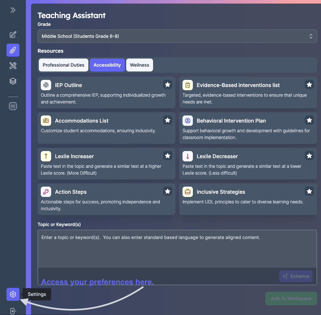Select the Lexile Decreaser card title
The image size is (321, 315).
(217, 156)
